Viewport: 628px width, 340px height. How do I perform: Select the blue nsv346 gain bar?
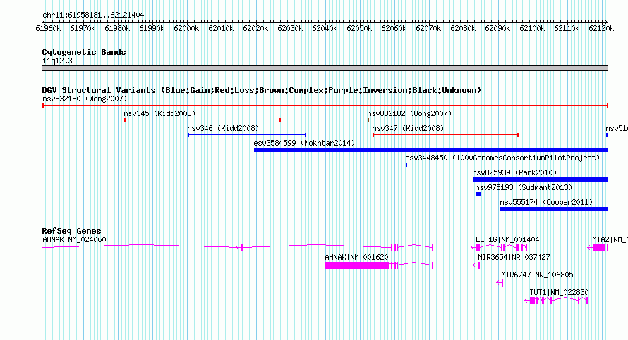tap(247, 135)
